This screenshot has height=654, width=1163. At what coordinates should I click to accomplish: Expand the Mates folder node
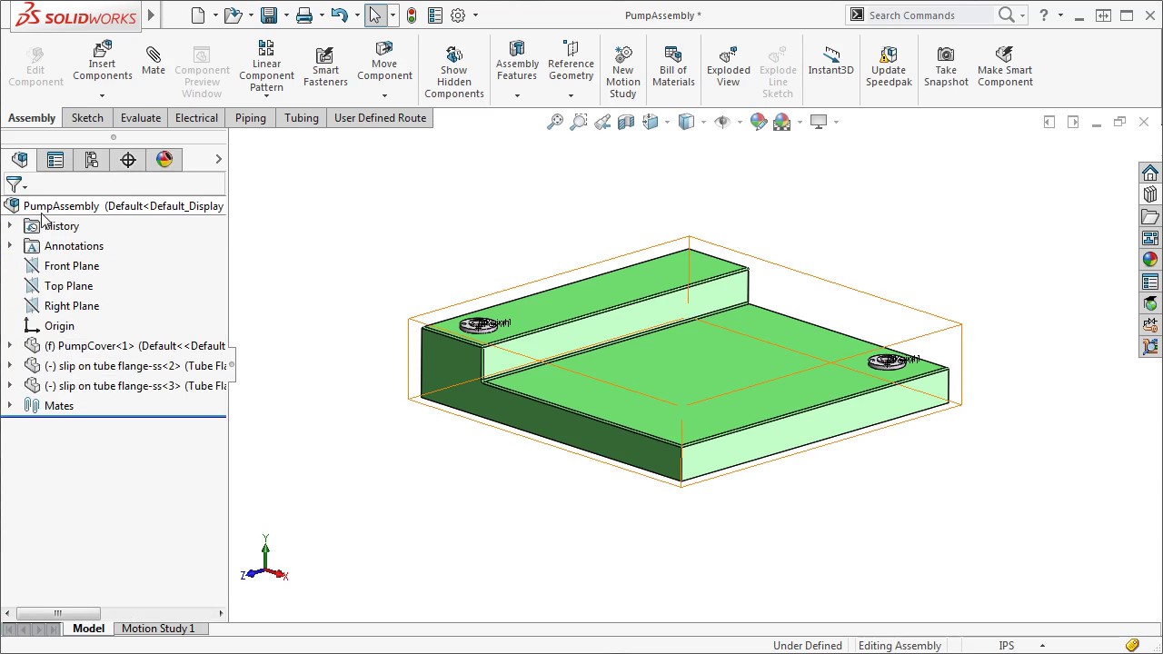coord(10,406)
